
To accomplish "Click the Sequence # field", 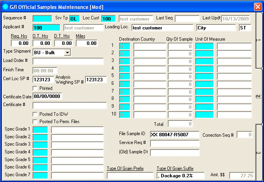I will [42, 18].
